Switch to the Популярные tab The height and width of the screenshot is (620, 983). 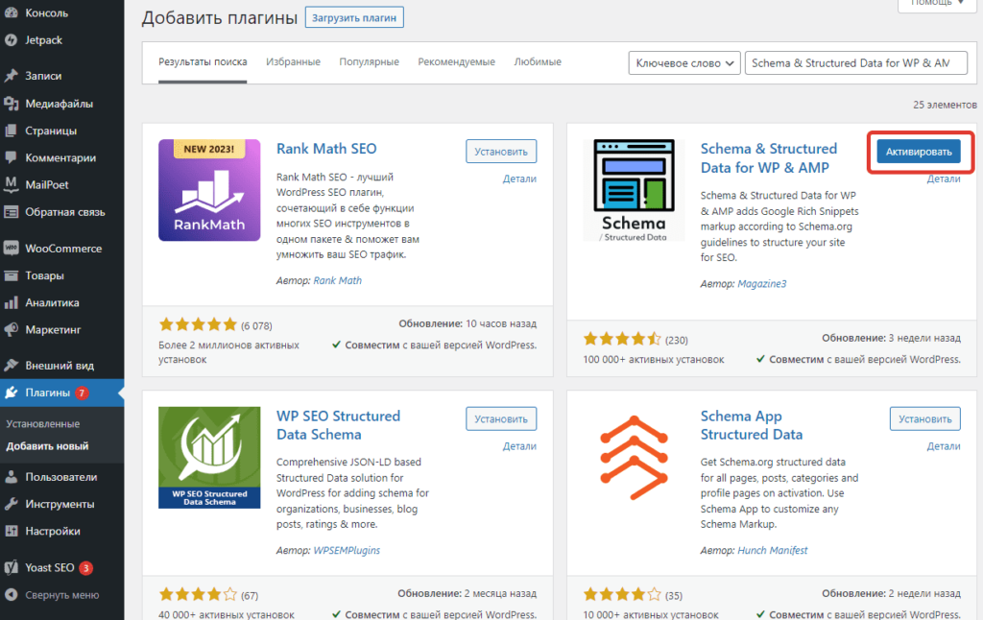370,62
